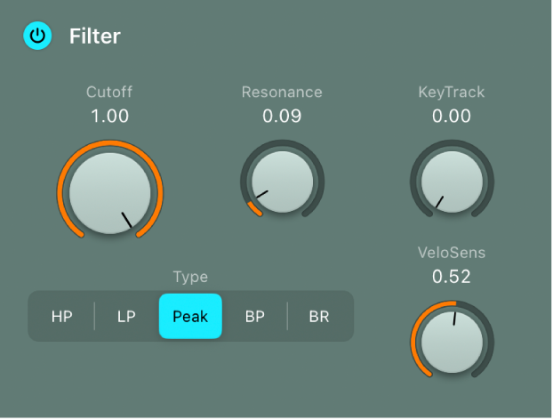Click the Cutoff value 1.00
Screen dimensions: 553x420
tap(108, 116)
